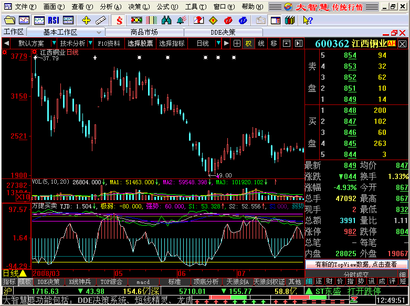The width and height of the screenshot is (410, 306).
Task: Select the K线神兵 template tab
Action: point(79,282)
